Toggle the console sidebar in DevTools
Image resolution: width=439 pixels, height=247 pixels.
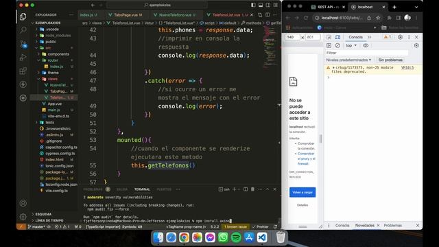tap(329, 45)
